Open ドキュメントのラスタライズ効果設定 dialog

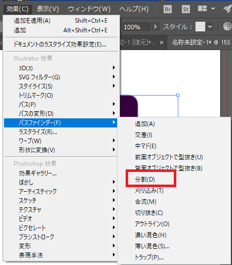coord(61,45)
